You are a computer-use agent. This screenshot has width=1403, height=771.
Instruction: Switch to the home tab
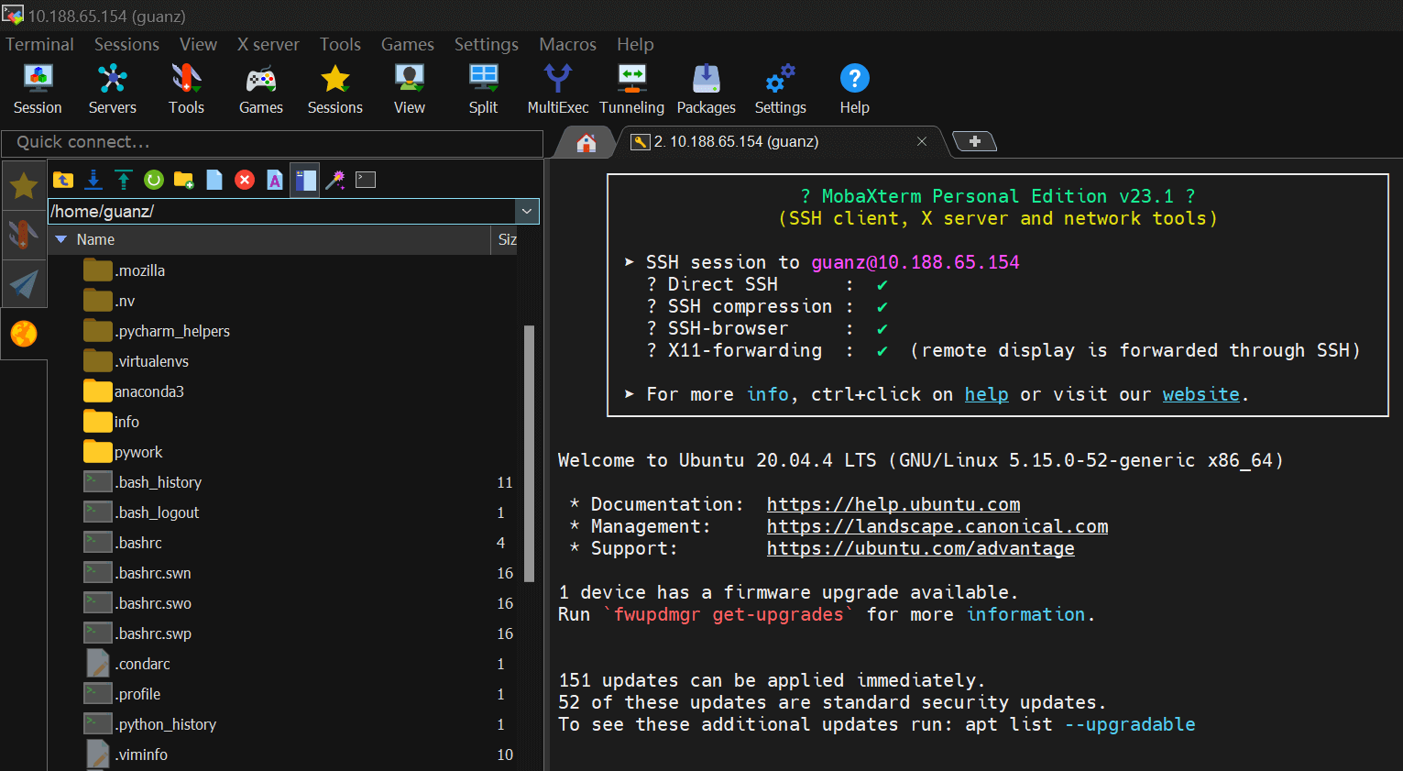click(x=586, y=142)
